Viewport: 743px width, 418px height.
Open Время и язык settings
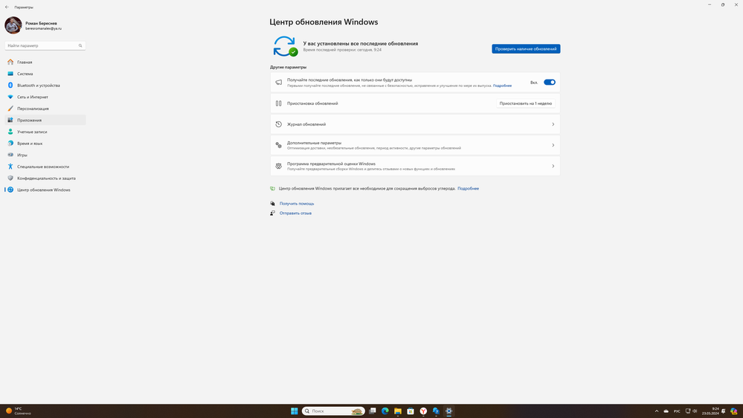point(45,143)
